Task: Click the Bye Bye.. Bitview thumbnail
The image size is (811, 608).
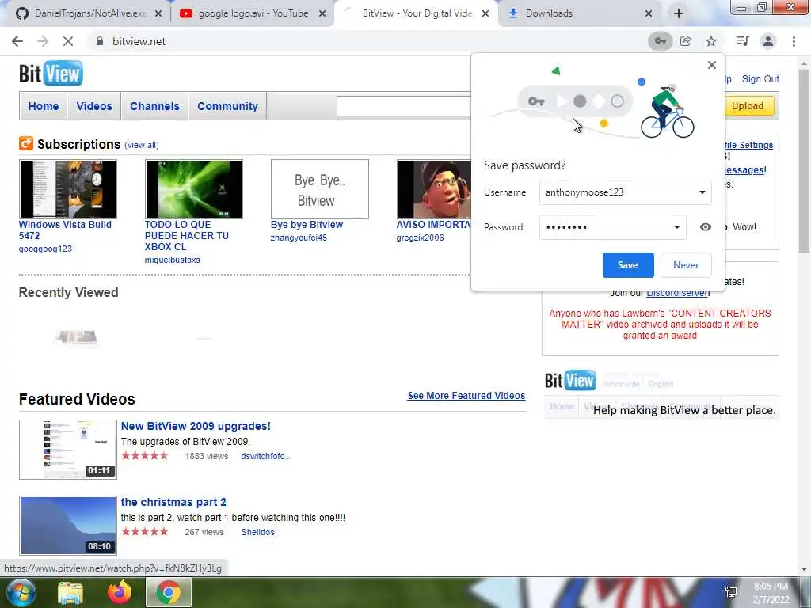Action: pyautogui.click(x=320, y=189)
